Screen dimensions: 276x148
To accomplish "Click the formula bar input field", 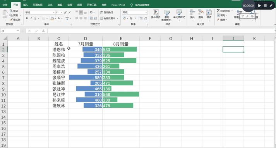I will (161, 31).
